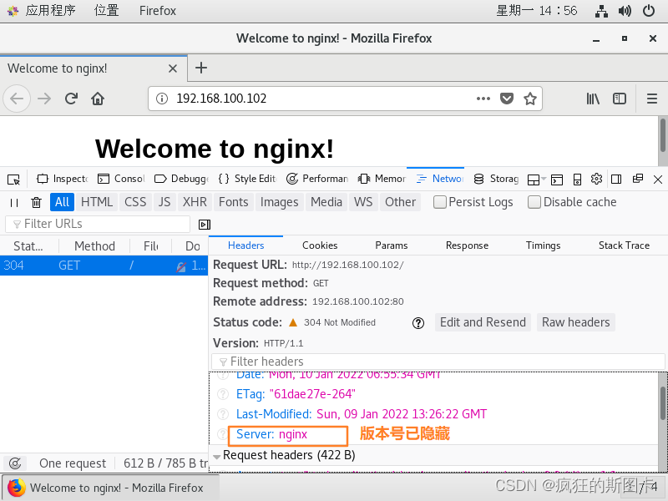
Task: Switch to the Debugger devtools tab
Action: click(181, 179)
